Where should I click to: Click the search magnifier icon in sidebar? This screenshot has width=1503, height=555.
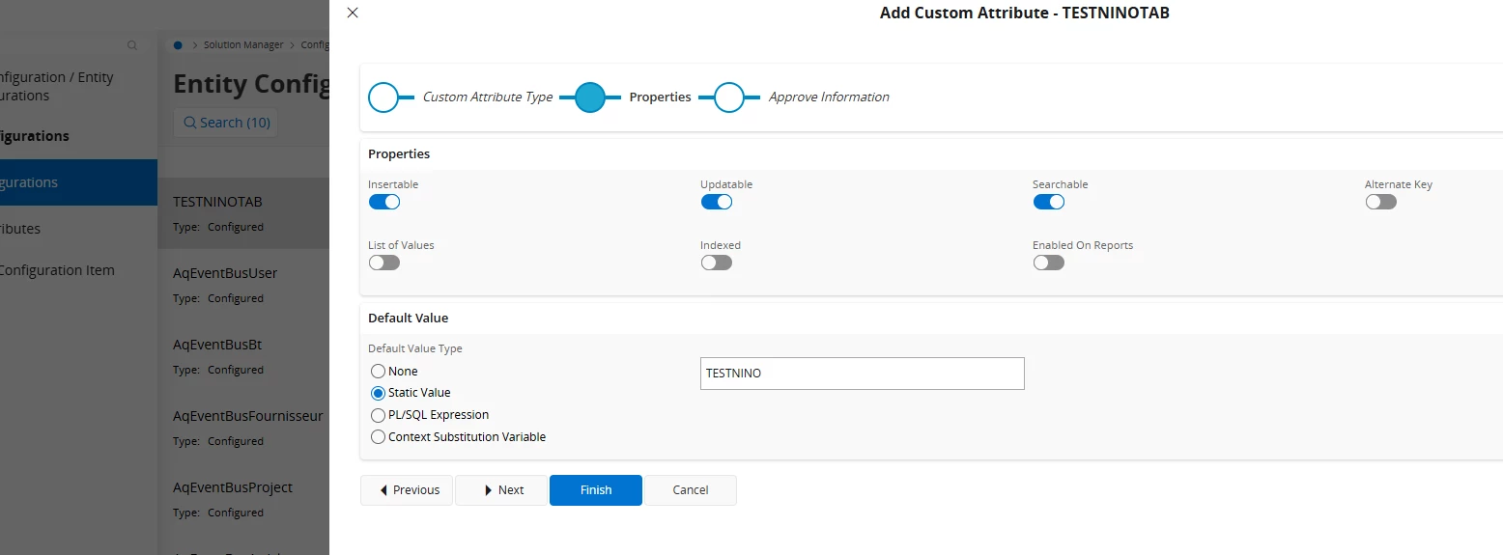(132, 45)
